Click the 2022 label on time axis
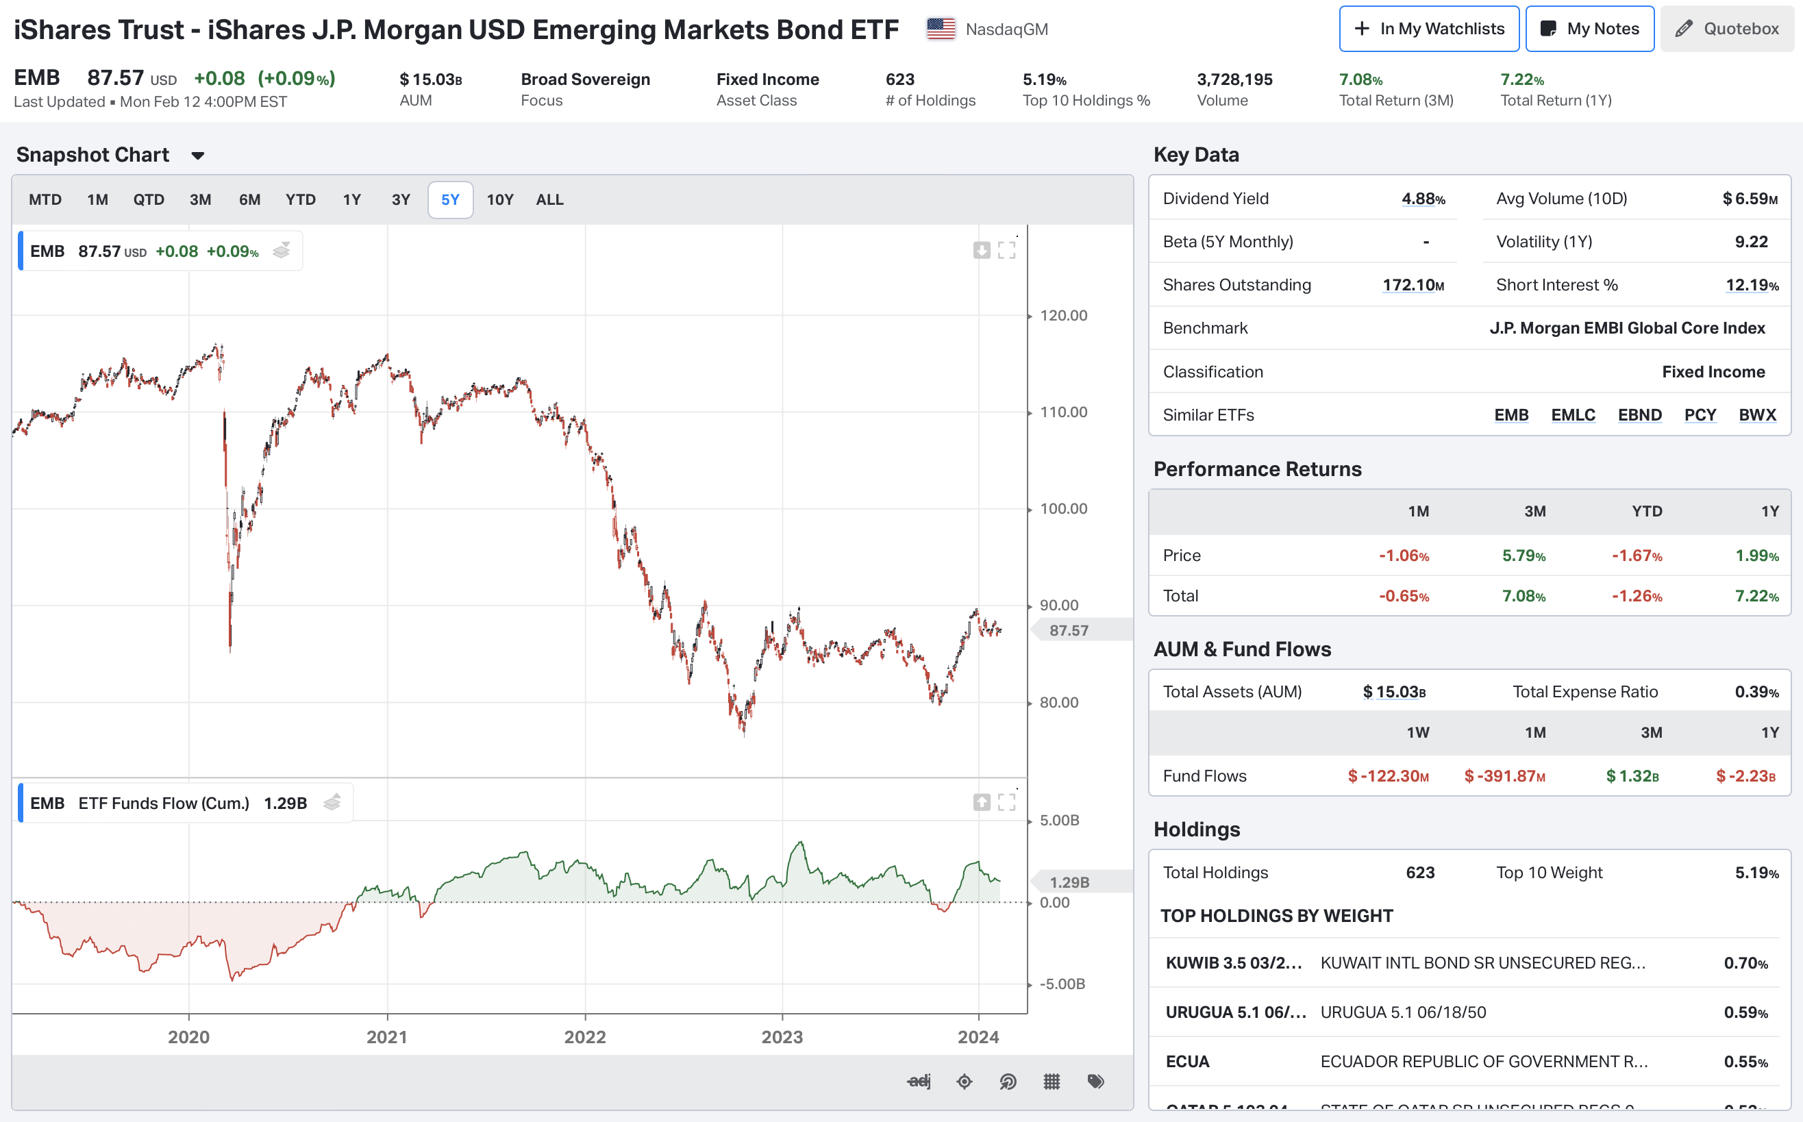 (585, 1036)
